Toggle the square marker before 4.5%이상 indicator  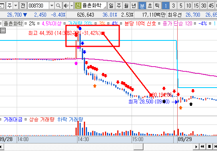click(39, 23)
